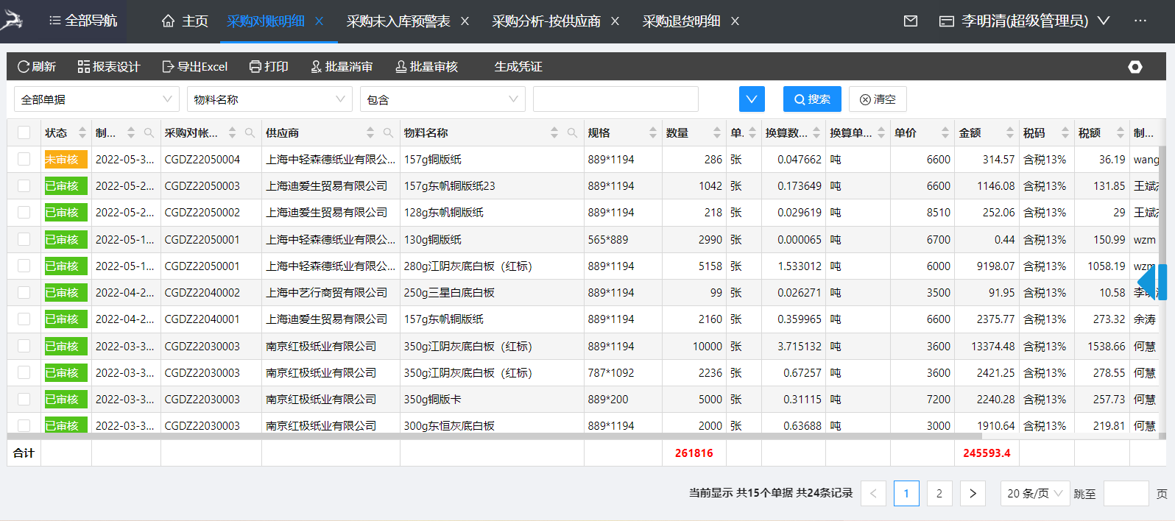Click the search icon in the 供应商 column header
Image resolution: width=1175 pixels, height=521 pixels.
[x=388, y=133]
